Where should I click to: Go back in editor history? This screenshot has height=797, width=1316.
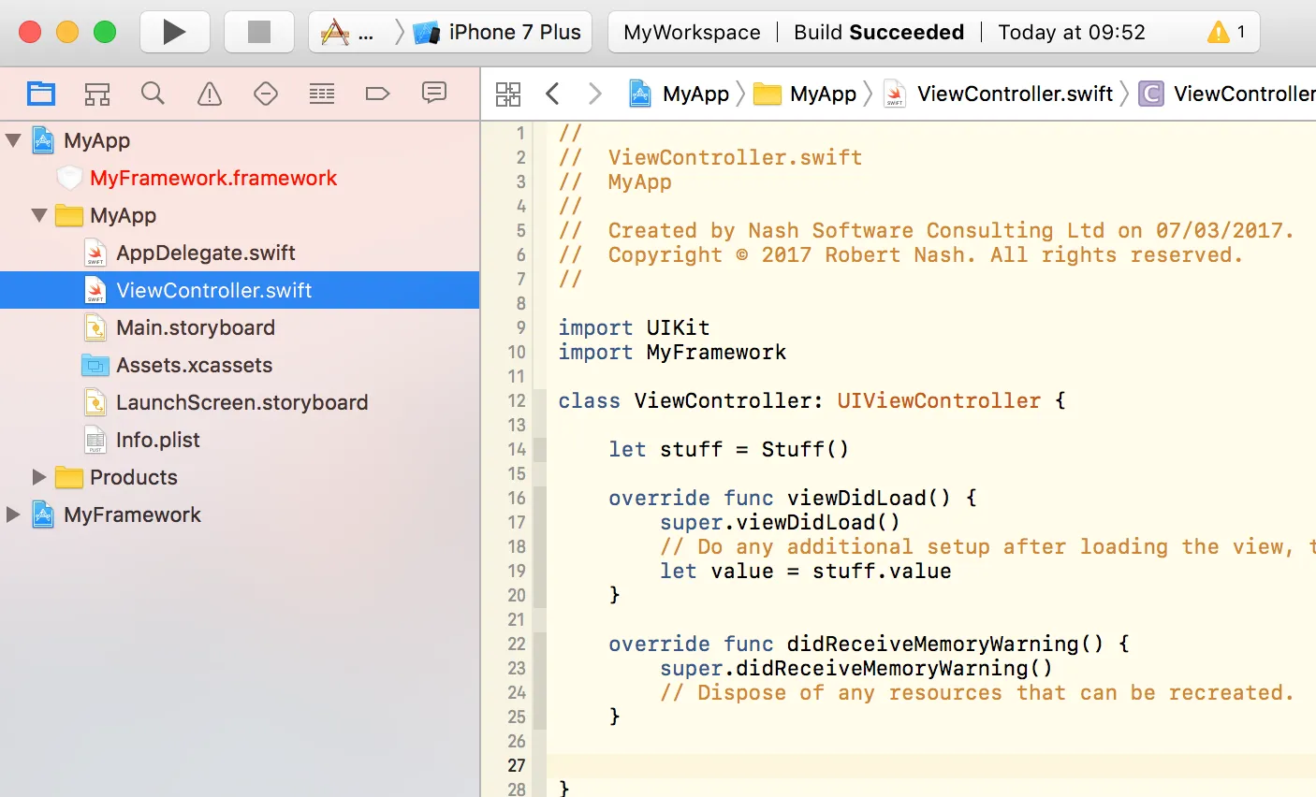click(x=552, y=94)
